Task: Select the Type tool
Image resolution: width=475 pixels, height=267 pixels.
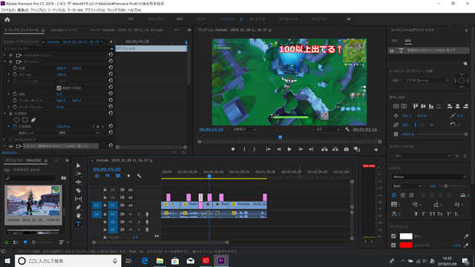Action: [x=78, y=224]
